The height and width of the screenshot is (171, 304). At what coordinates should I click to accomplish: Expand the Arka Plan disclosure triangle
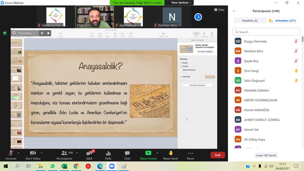[x=180, y=77]
